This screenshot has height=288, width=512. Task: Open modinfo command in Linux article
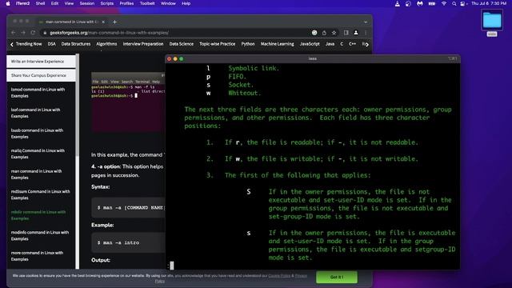(40, 235)
